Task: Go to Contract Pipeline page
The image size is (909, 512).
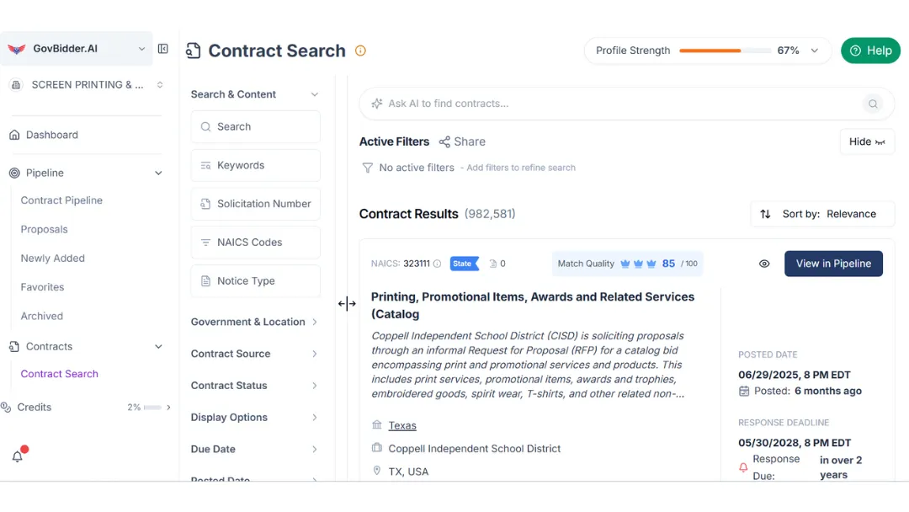Action: click(61, 200)
